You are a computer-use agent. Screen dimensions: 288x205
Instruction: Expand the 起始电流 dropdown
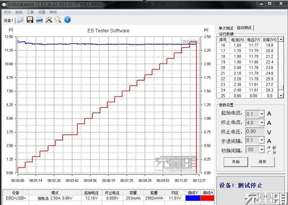(x=262, y=114)
